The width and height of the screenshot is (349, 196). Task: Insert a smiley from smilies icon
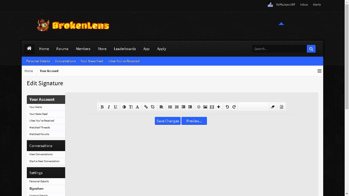[x=199, y=107]
